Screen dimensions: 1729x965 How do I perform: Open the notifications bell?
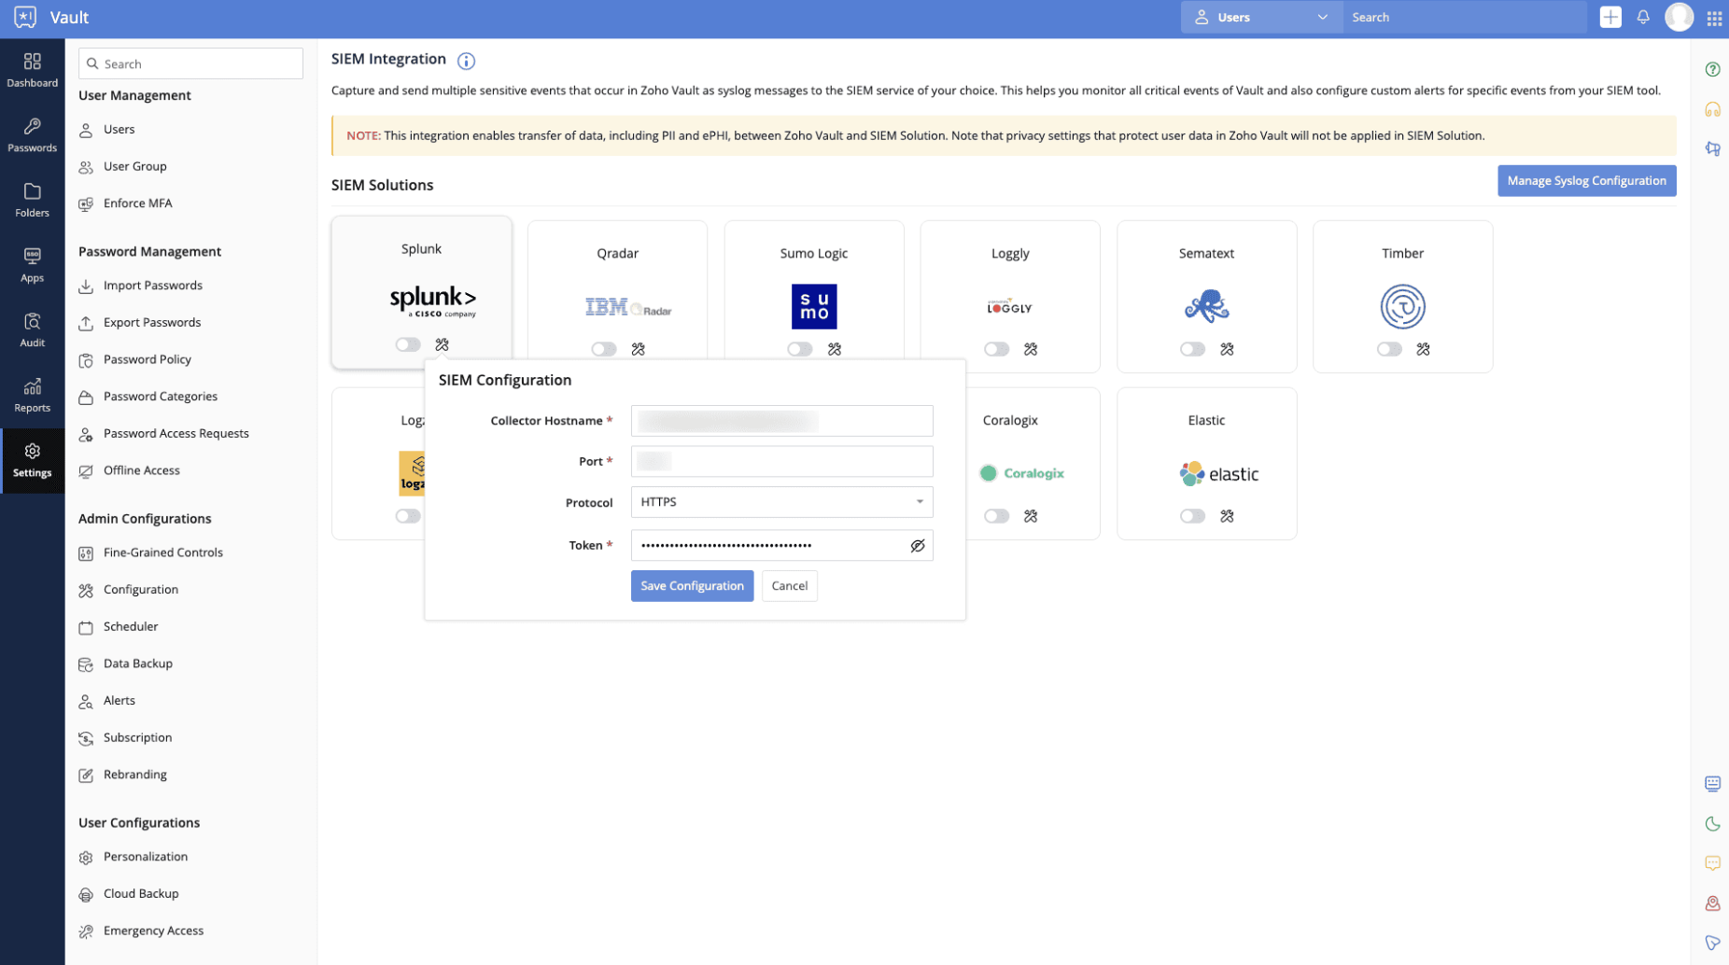pos(1643,17)
